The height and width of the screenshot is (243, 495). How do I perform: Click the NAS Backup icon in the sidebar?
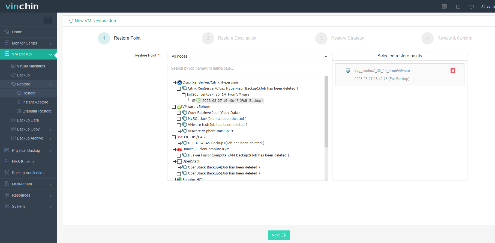pos(7,161)
